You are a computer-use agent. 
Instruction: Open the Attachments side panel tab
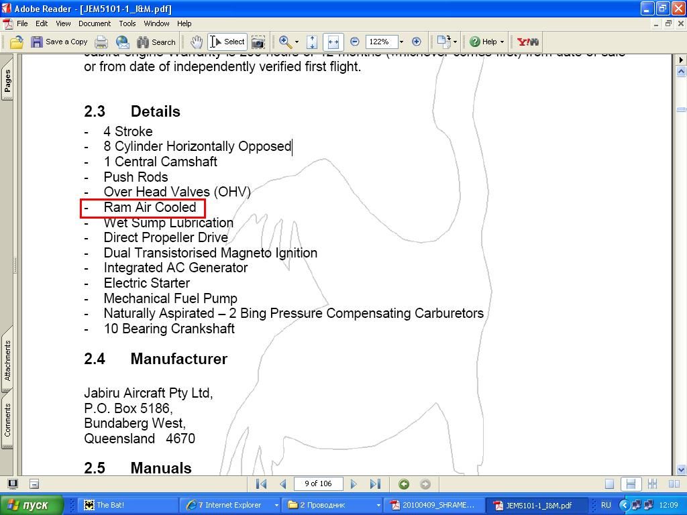(7, 360)
